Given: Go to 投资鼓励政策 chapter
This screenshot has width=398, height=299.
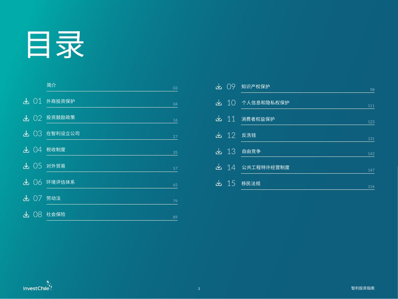Looking at the screenshot, I should [61, 117].
